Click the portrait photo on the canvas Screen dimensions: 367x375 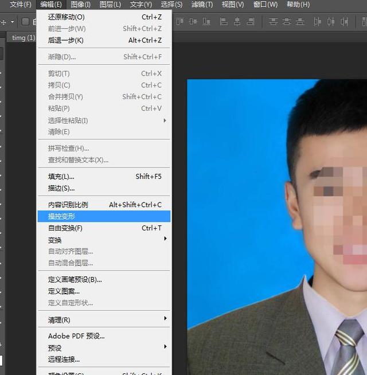coord(277,227)
